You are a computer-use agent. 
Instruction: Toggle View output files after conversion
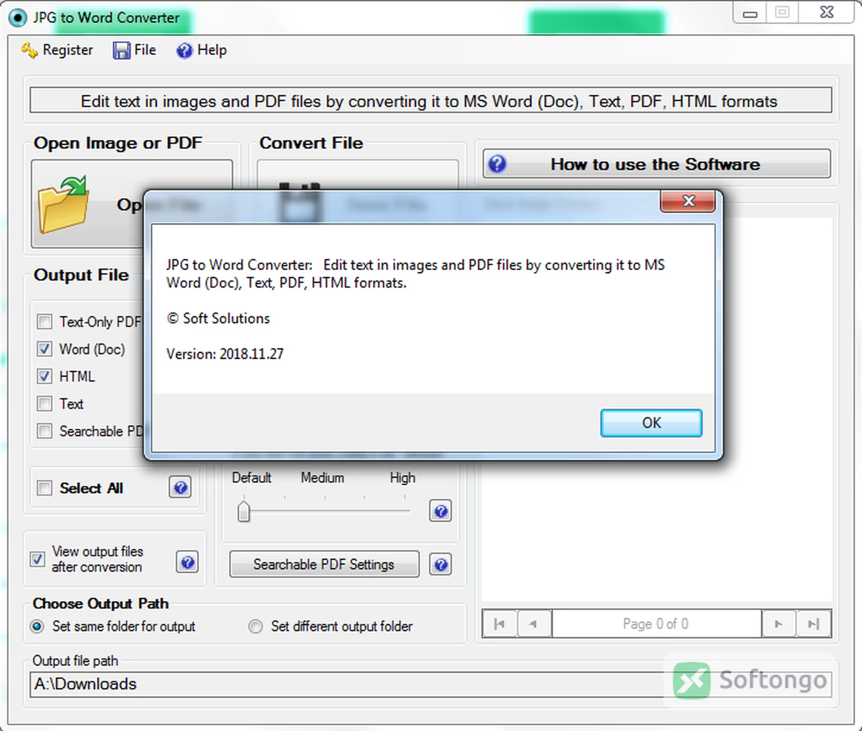click(37, 559)
